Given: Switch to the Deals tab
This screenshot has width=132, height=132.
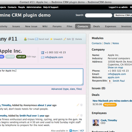Looking at the screenshot, I should click(97, 26).
